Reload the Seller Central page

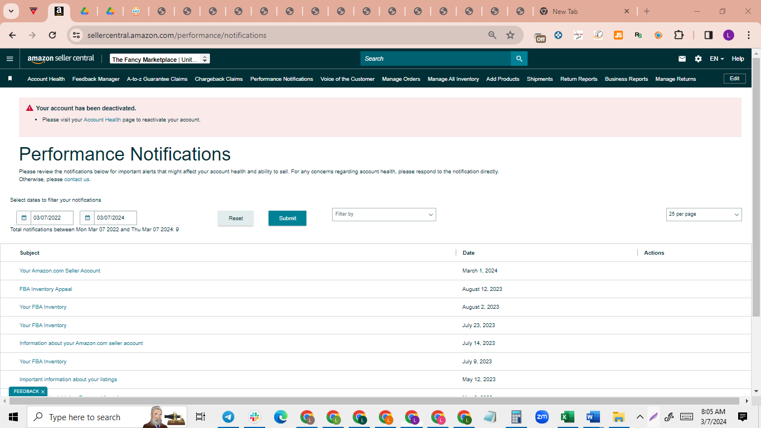click(x=52, y=35)
